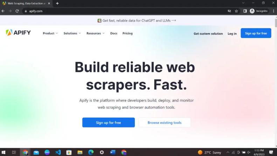Click the Browse existing tools button
This screenshot has width=277, height=156.
[165, 122]
